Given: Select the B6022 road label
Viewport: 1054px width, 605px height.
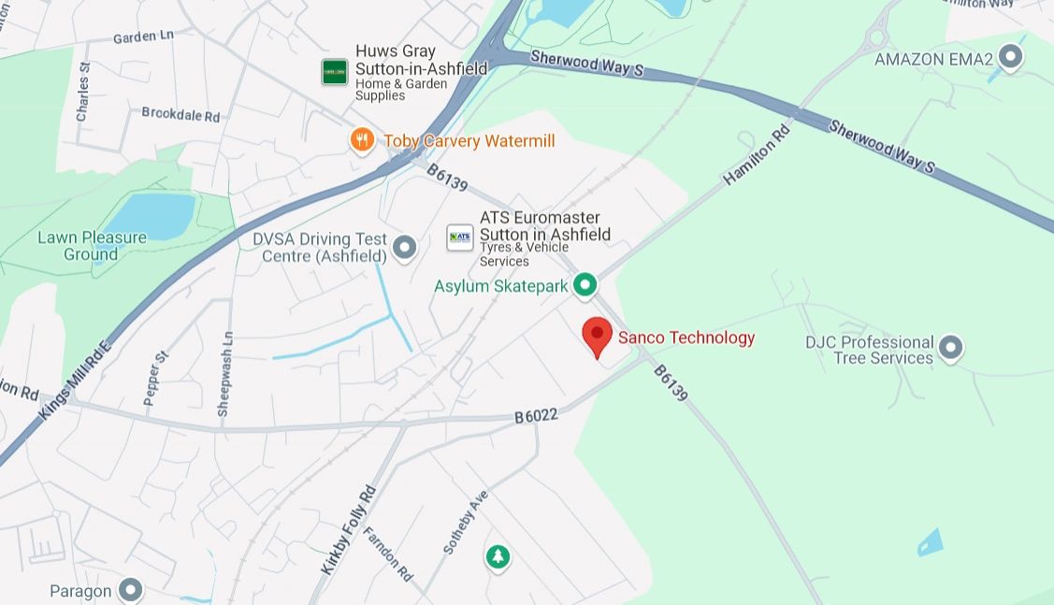Looking at the screenshot, I should tap(536, 416).
